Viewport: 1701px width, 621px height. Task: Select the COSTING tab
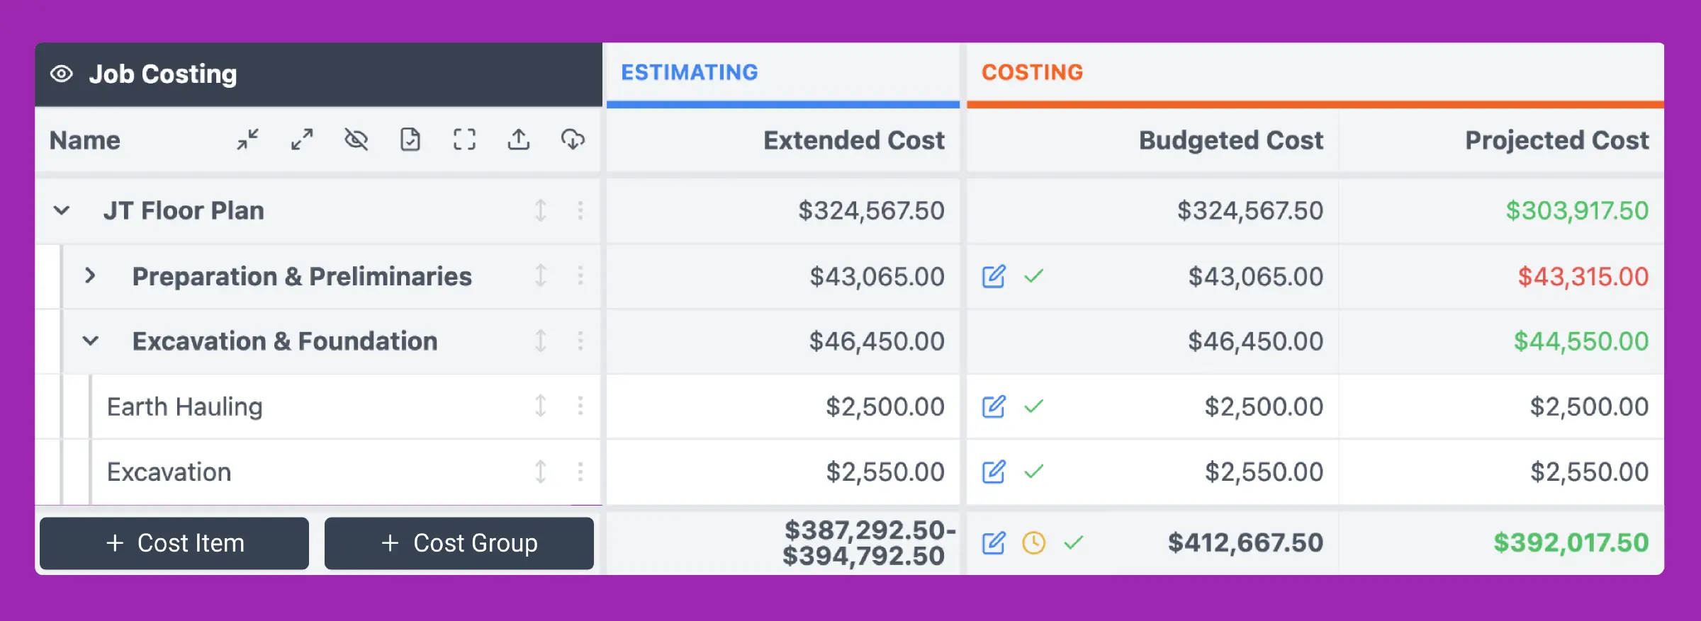(x=1032, y=72)
